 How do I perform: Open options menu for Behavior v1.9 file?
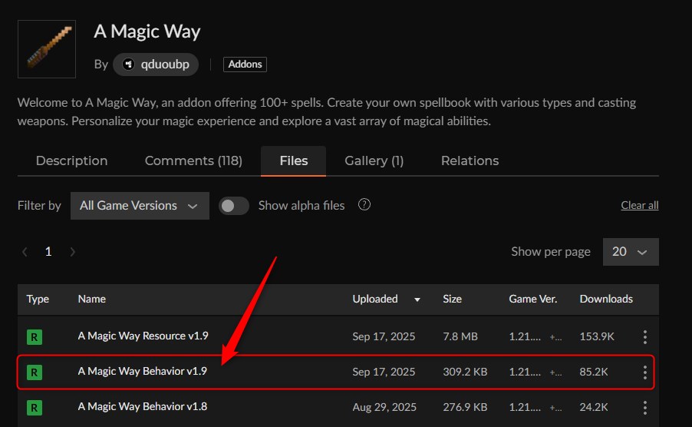click(x=644, y=372)
